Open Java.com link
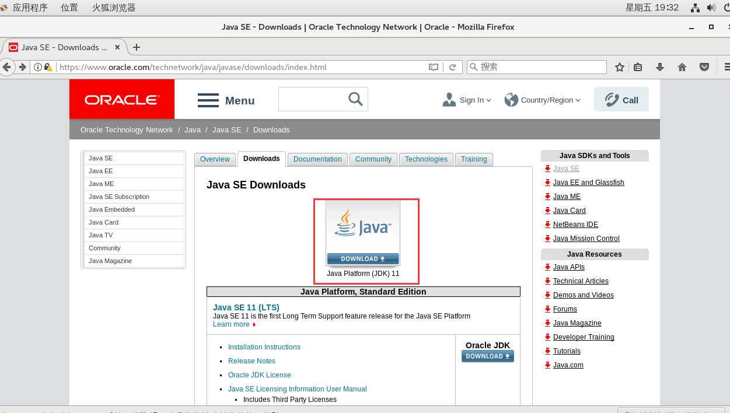The height and width of the screenshot is (413, 730). [568, 365]
